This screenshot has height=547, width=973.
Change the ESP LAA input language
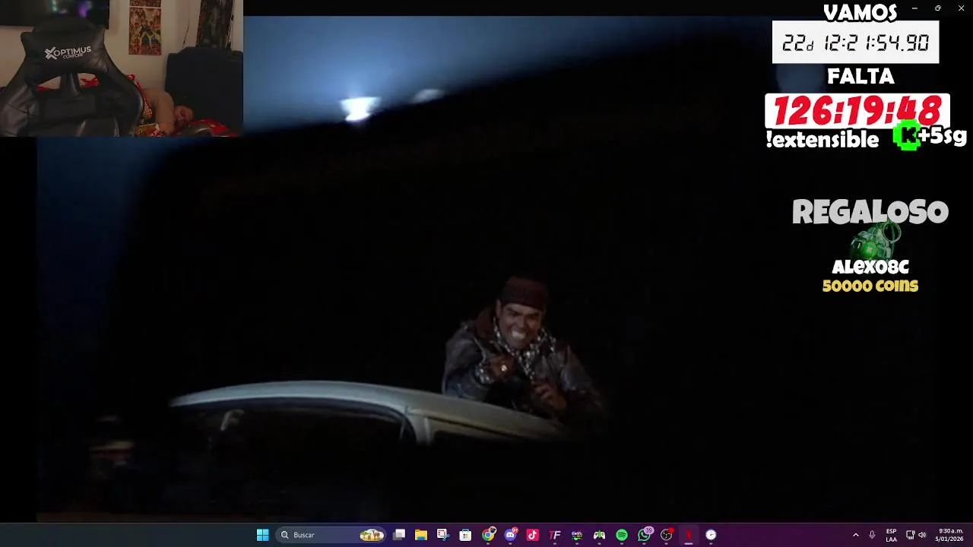click(891, 535)
